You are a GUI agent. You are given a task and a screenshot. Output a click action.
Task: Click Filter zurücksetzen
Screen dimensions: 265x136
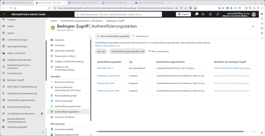(x=158, y=51)
